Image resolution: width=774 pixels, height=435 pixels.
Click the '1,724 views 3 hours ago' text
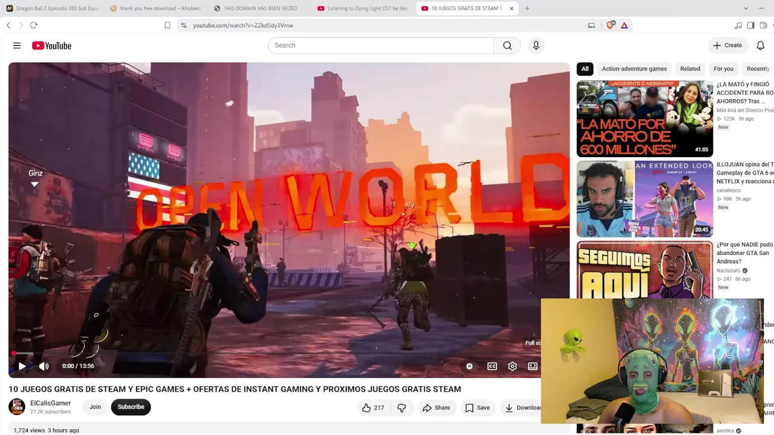pos(46,430)
